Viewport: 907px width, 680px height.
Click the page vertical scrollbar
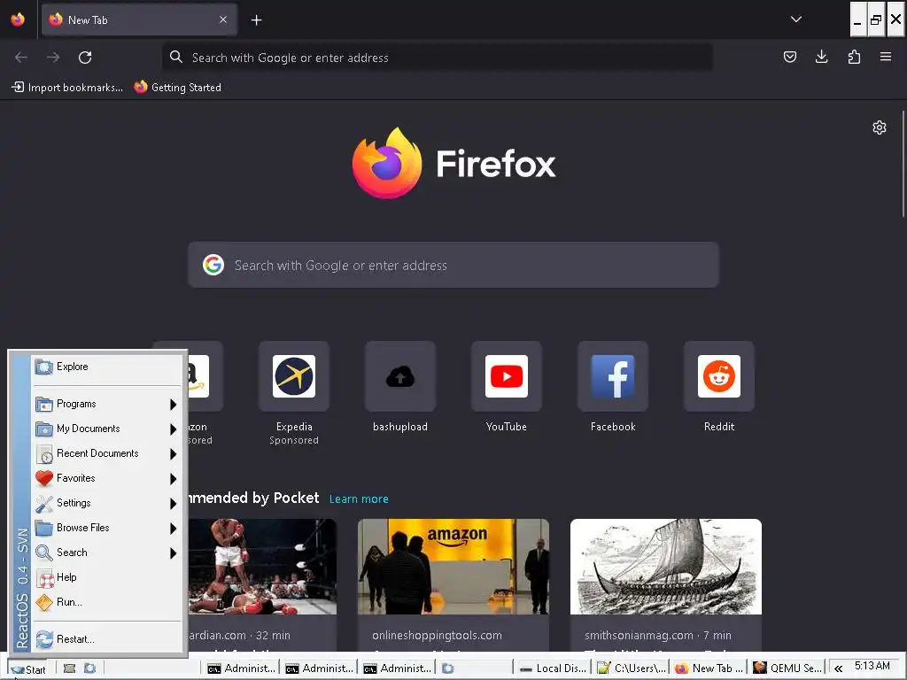click(903, 165)
